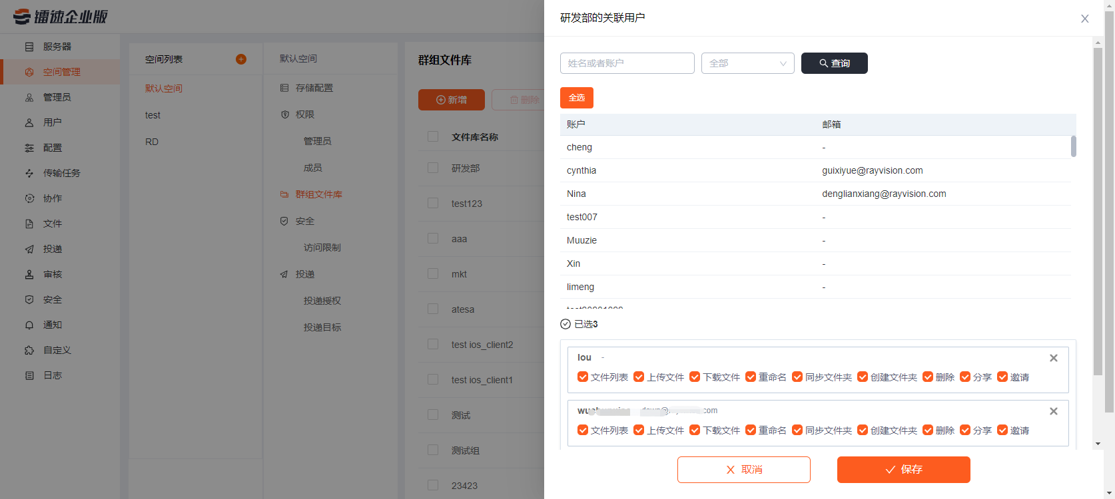This screenshot has width=1115, height=499.
Task: Add a new space with the orange plus icon
Action: pos(241,59)
